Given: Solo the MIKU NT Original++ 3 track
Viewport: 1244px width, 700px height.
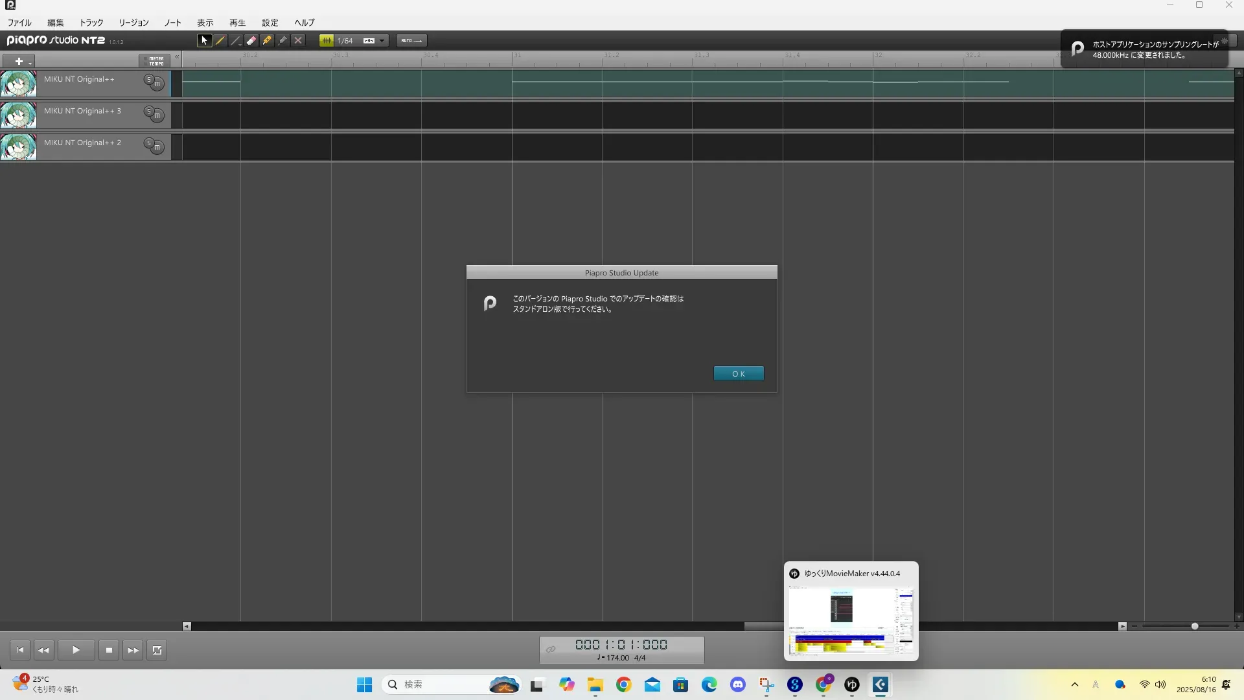Looking at the screenshot, I should [149, 111].
